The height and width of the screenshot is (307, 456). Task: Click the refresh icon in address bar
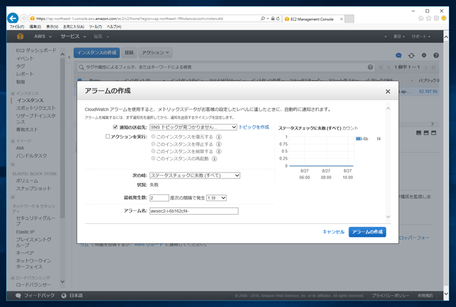click(278, 18)
